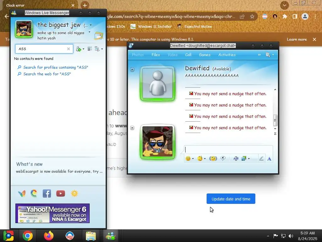Open the MSN butterfly shortcut
This screenshot has height=242, width=322.
22,193
